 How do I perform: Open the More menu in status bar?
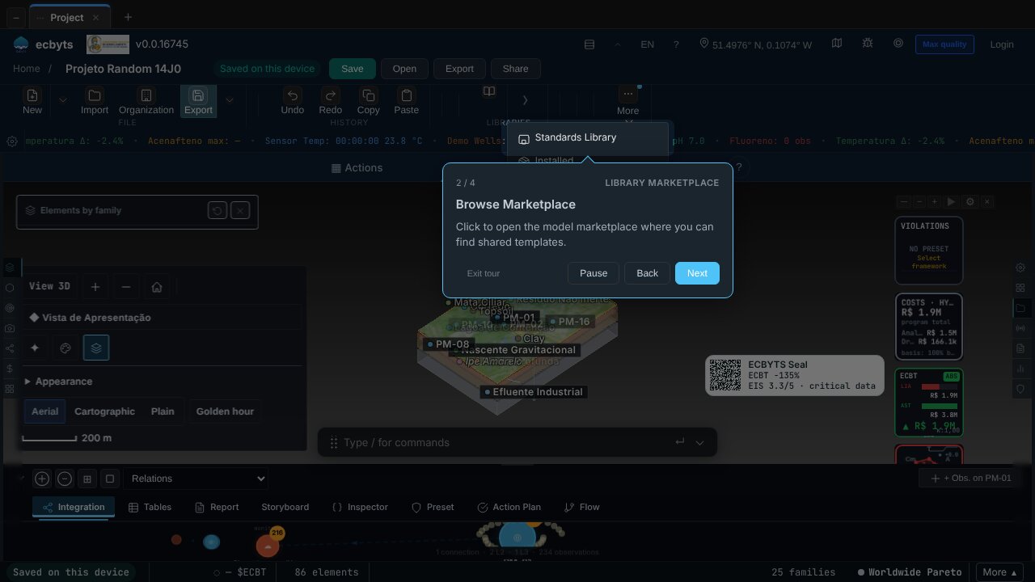tap(999, 572)
